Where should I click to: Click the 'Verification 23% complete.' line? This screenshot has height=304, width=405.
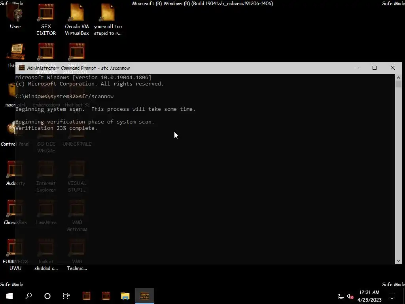point(56,128)
